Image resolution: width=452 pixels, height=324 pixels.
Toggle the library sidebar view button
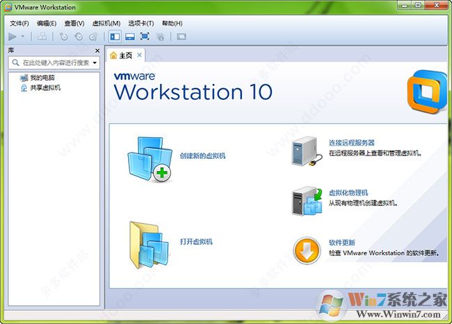click(115, 36)
